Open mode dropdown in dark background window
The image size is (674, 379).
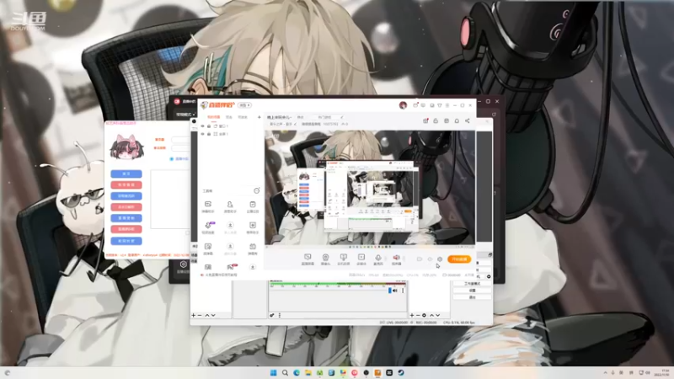[x=185, y=115]
